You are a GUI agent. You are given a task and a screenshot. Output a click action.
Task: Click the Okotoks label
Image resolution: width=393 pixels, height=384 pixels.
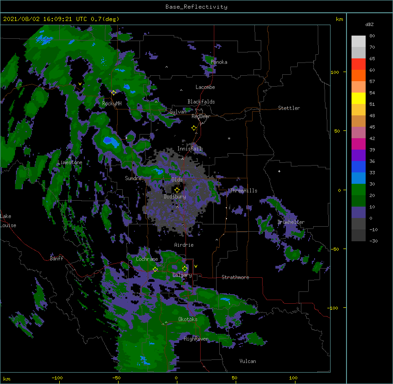click(188, 319)
